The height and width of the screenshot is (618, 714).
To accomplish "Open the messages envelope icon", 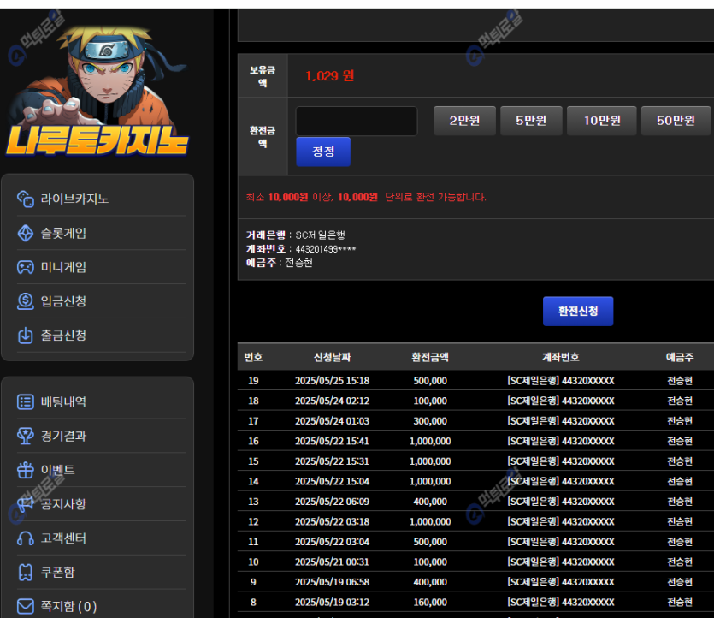I will [x=26, y=607].
